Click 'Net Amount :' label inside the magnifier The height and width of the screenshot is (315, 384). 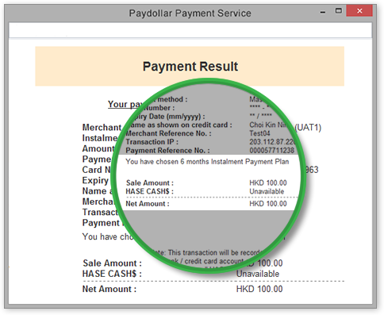click(x=148, y=204)
